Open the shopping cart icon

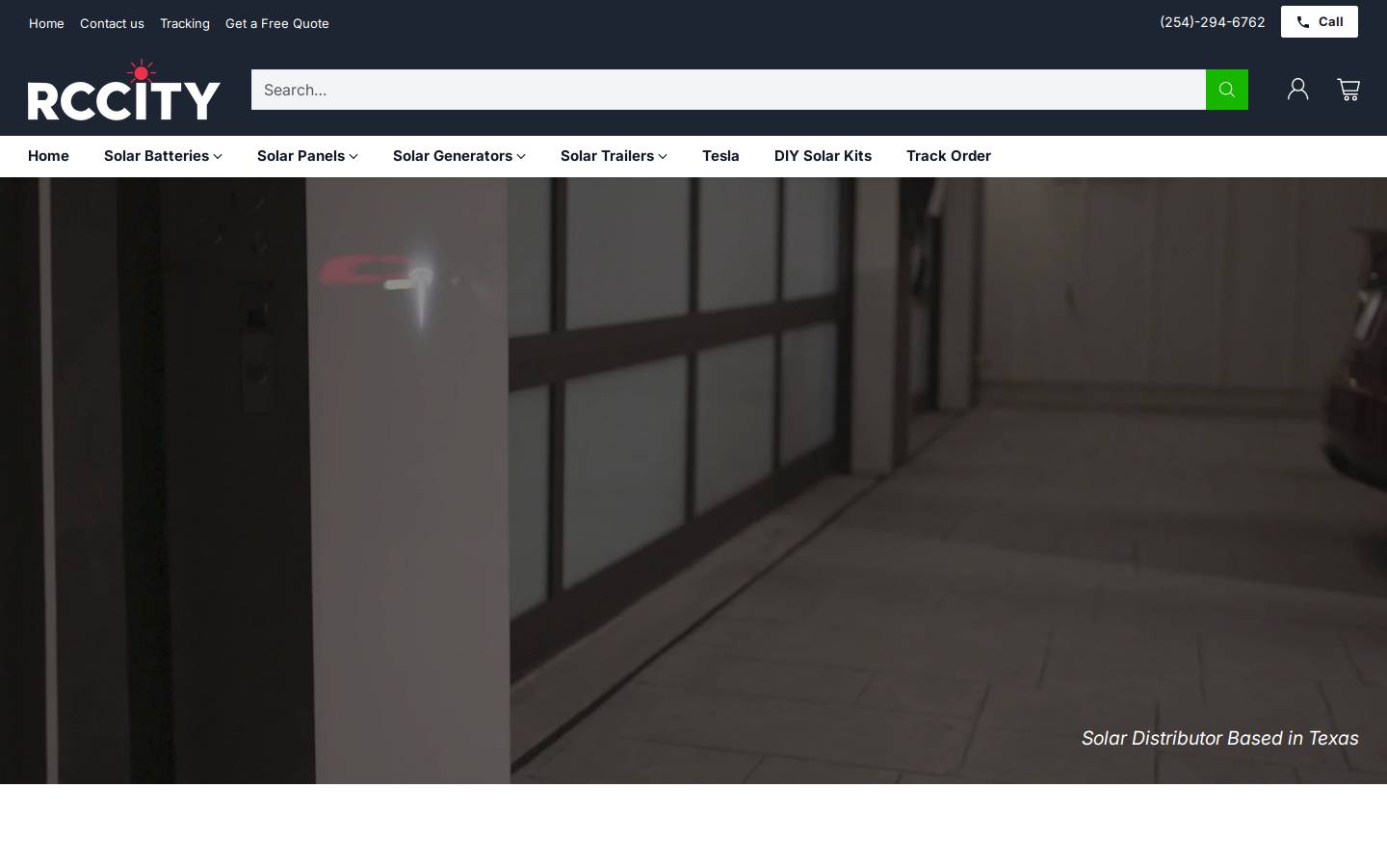coord(1348,90)
